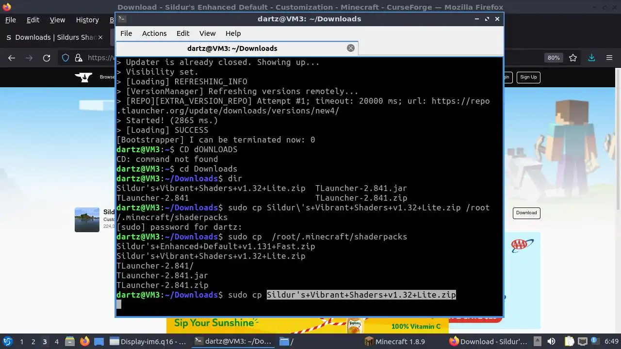Open the terminal Edit menu
This screenshot has width=621, height=349.
click(x=183, y=33)
